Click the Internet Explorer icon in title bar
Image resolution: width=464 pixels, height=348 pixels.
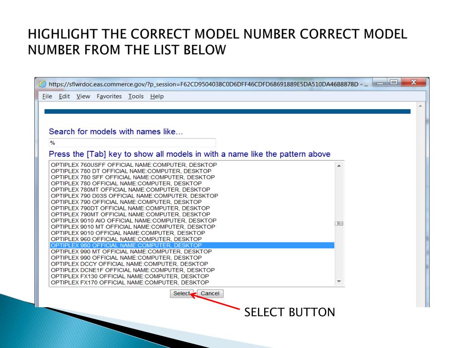[x=43, y=84]
